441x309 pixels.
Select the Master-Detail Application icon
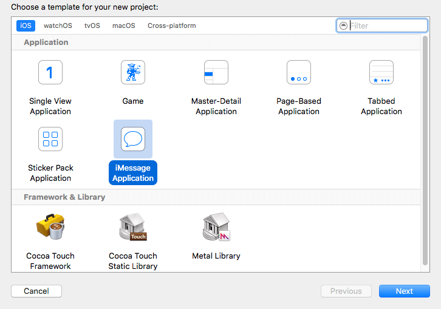(x=216, y=72)
